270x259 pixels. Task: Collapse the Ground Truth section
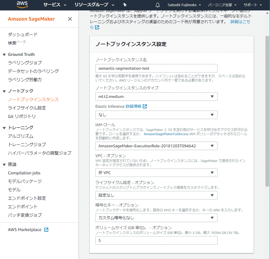[x=4, y=55]
